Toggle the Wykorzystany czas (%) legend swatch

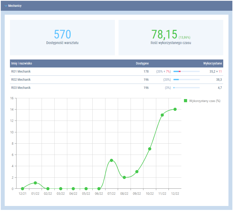point(186,101)
